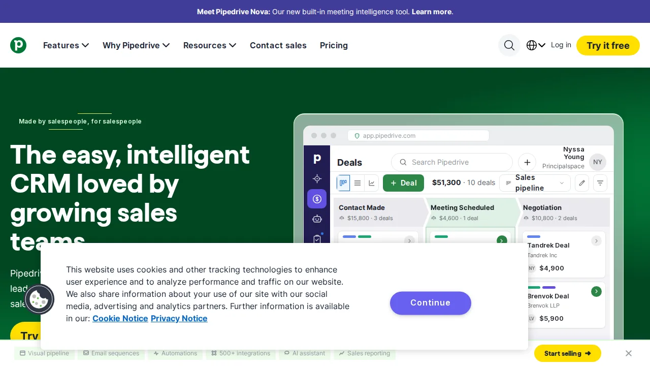
Task: Open the Tandrek Deal card
Action: click(564, 254)
